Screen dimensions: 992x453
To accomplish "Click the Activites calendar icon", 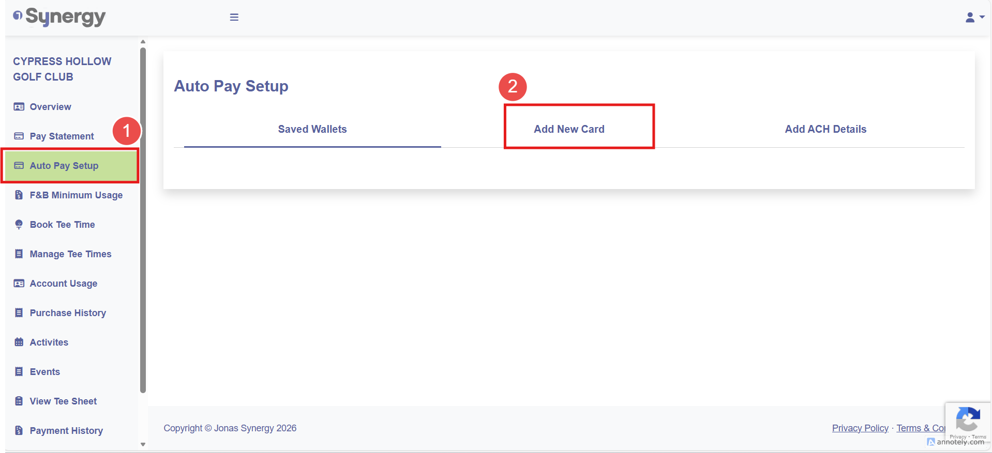I will click(19, 342).
